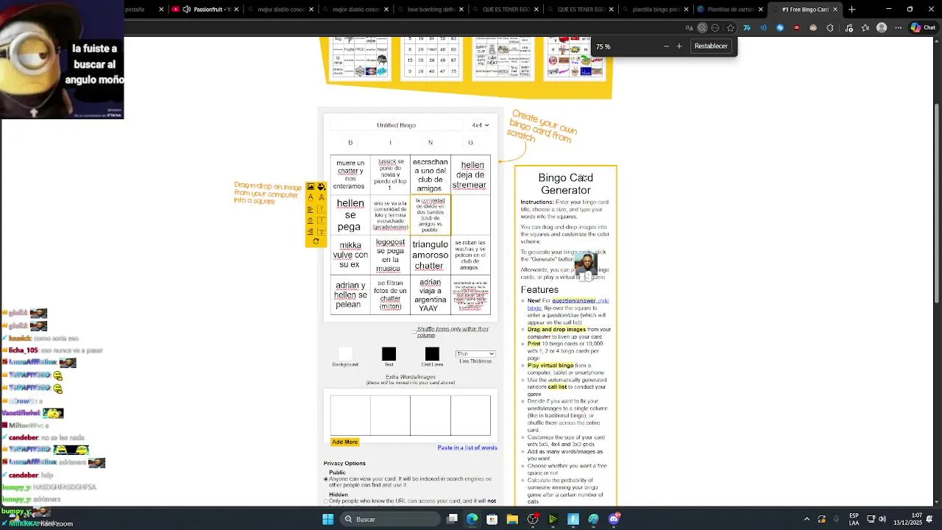Click the Grid Lines color swatch

[x=432, y=354]
